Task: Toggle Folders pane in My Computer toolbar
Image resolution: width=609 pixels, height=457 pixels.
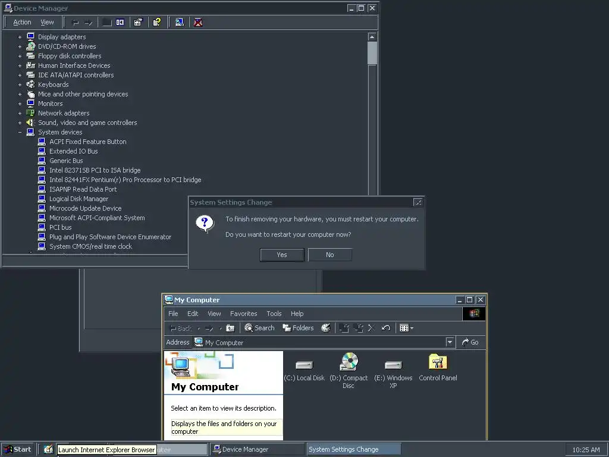Action: click(299, 328)
